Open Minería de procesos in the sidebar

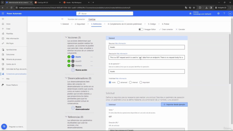pyautogui.click(x=14, y=59)
